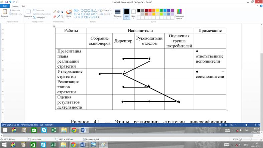
Task: Choose the Cloud callout shape
Action: pyautogui.click(x=95, y=17)
